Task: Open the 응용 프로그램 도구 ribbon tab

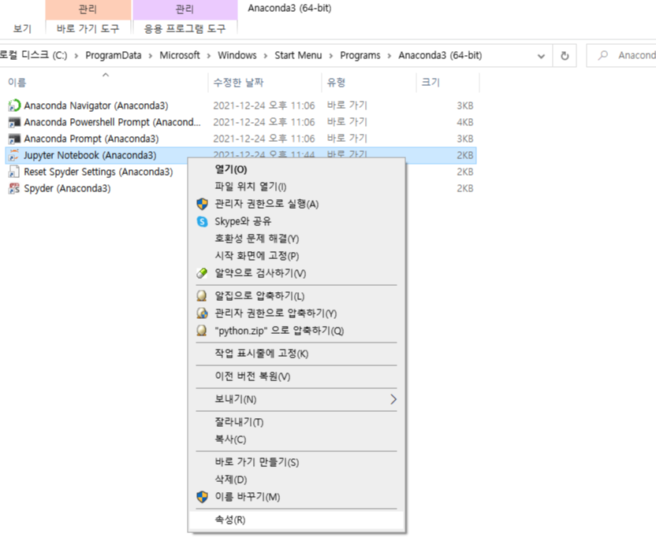Action: click(x=185, y=28)
